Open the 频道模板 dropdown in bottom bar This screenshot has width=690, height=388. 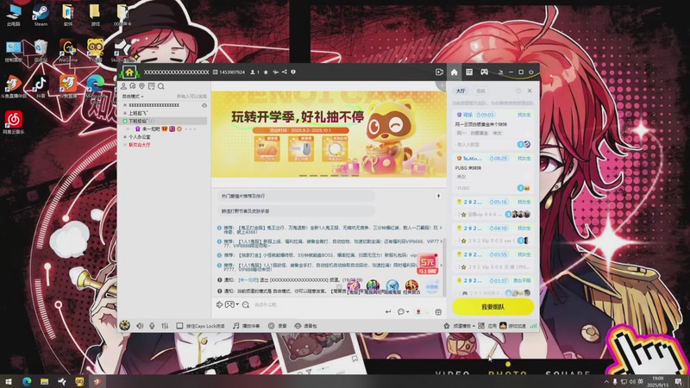click(x=459, y=326)
